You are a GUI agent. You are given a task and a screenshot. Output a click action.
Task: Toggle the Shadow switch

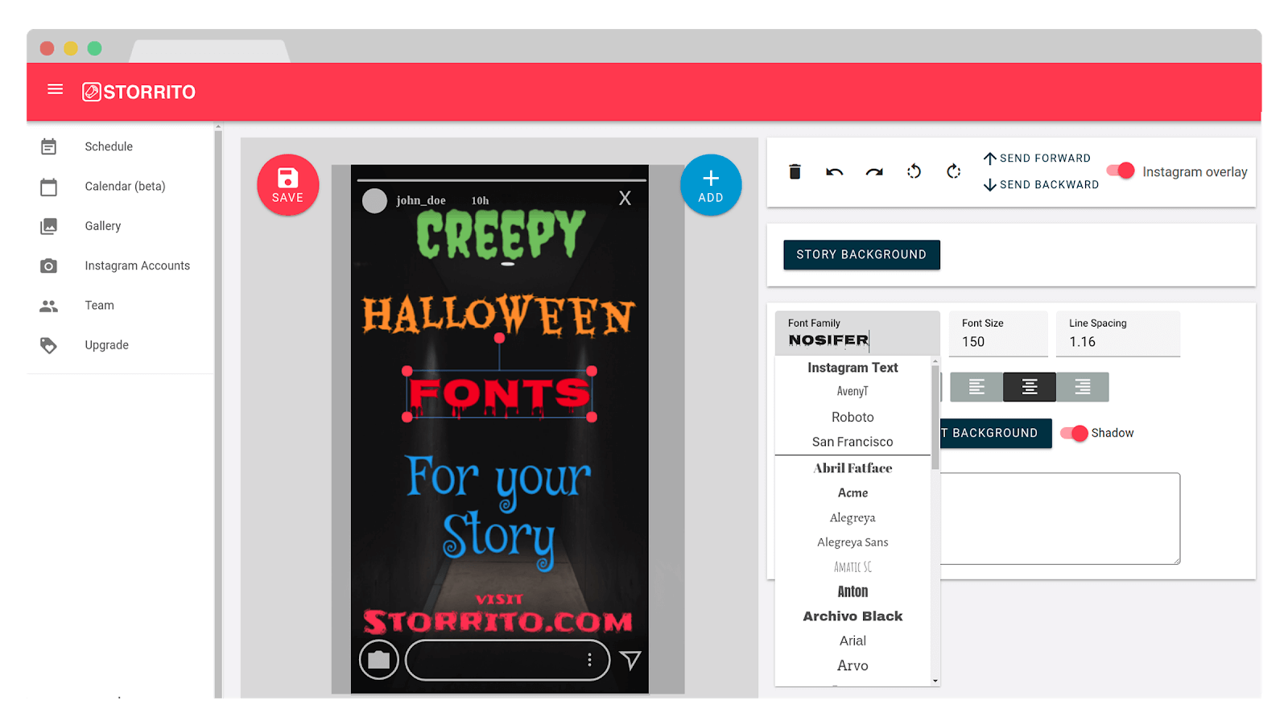(1074, 433)
